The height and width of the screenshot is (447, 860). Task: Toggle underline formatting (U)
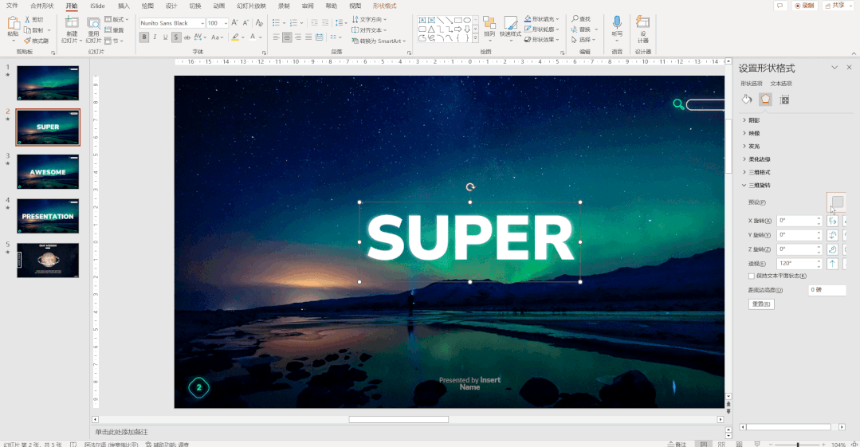coord(165,37)
